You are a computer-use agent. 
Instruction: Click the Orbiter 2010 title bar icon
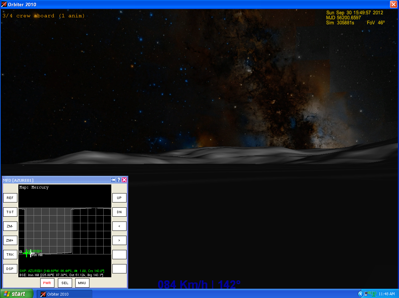[4, 4]
